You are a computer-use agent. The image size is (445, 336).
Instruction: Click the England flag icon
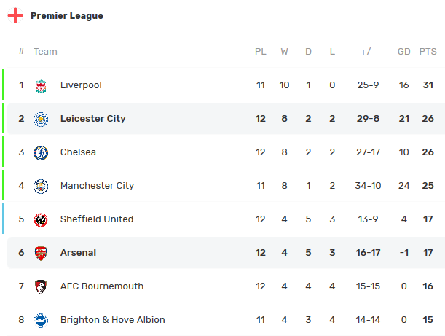point(15,16)
